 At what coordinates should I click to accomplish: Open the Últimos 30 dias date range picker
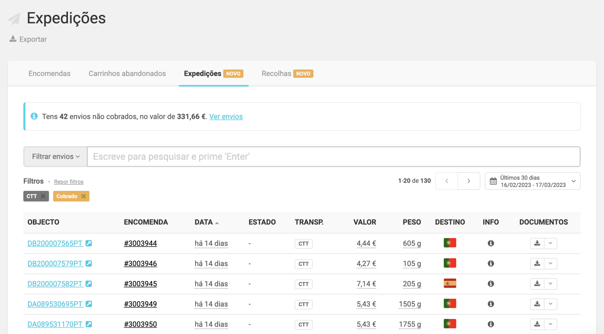(532, 181)
